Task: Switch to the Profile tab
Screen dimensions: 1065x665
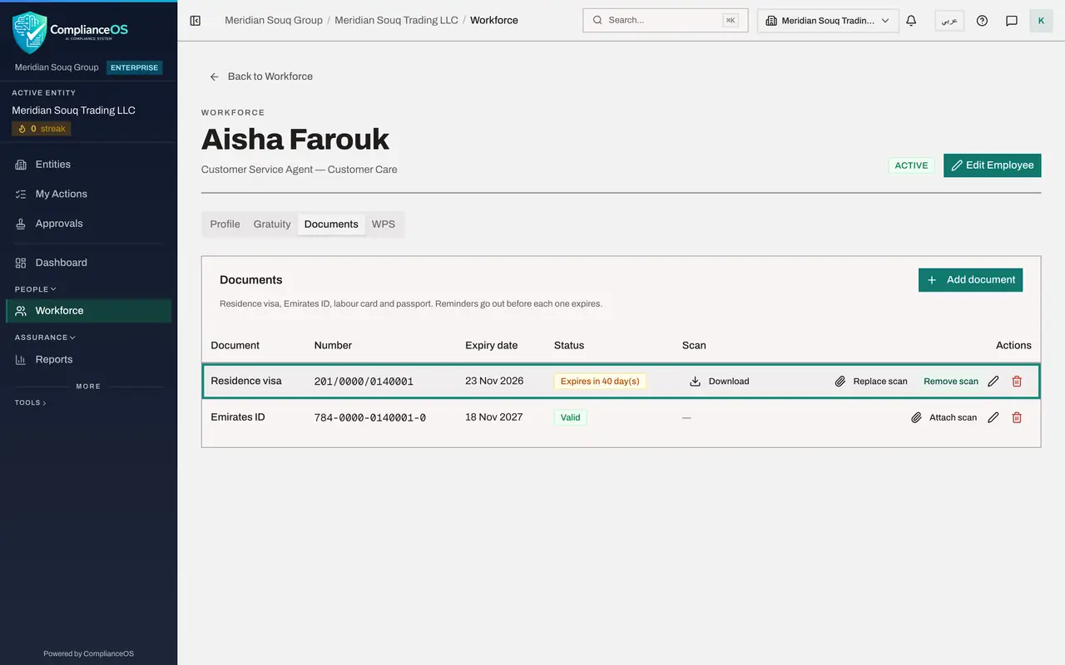Action: coord(225,224)
